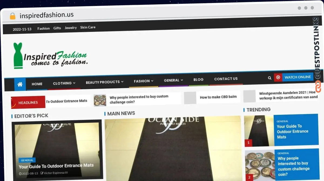Click GENERAL tag on Editor's Pick article
The image size is (324, 181).
pyautogui.click(x=27, y=160)
